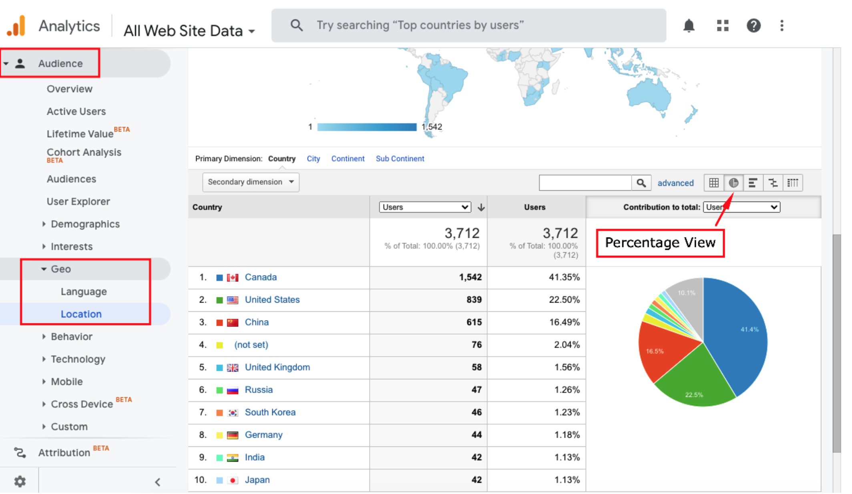Open the Secondary dimension dropdown

tap(251, 182)
